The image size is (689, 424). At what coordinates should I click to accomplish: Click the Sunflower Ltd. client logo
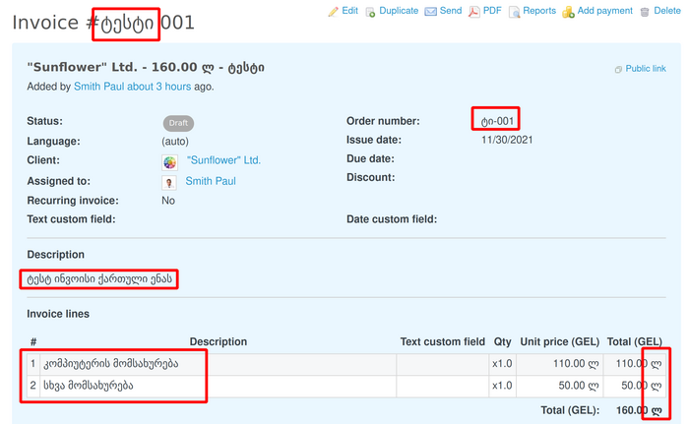169,161
